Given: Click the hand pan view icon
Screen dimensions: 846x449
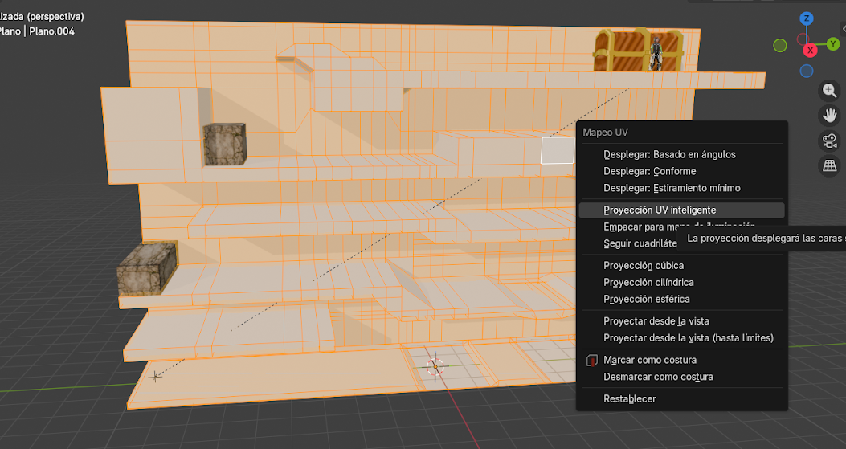Looking at the screenshot, I should point(829,116).
